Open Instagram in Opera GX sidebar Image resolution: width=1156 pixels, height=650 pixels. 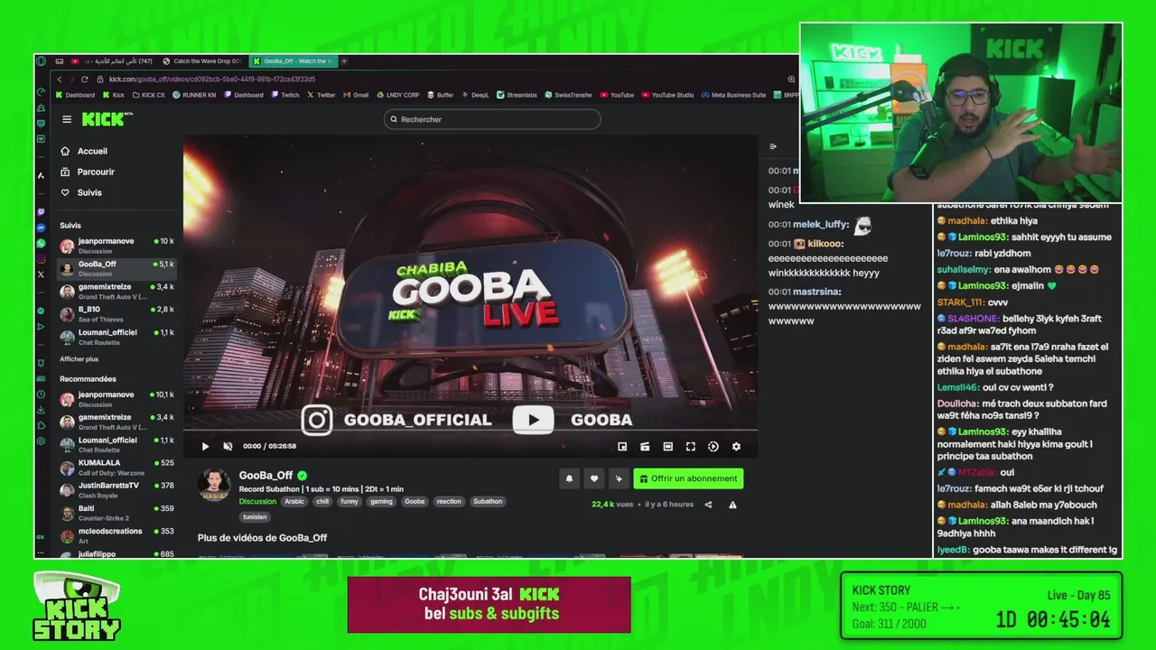pyautogui.click(x=41, y=259)
